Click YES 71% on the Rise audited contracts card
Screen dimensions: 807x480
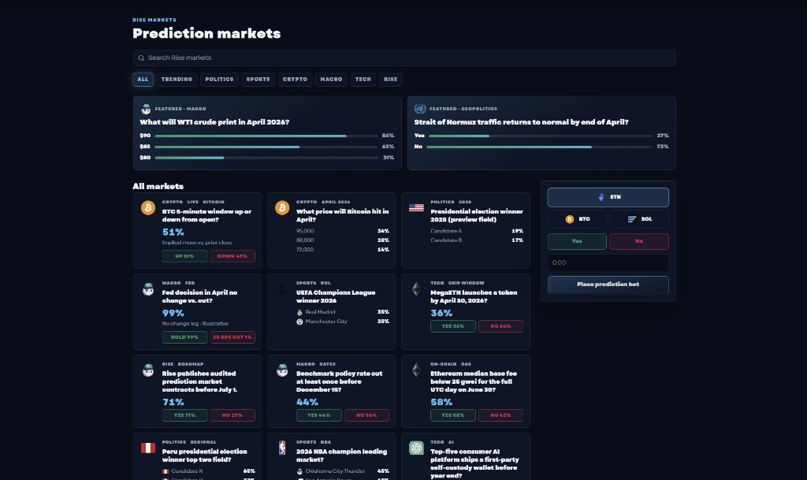(184, 415)
